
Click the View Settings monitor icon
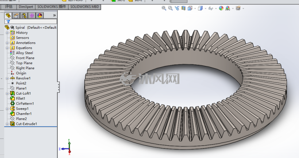[238, 8]
